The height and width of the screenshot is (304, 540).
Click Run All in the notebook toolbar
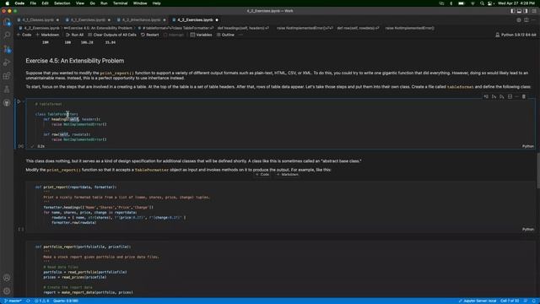(74, 35)
